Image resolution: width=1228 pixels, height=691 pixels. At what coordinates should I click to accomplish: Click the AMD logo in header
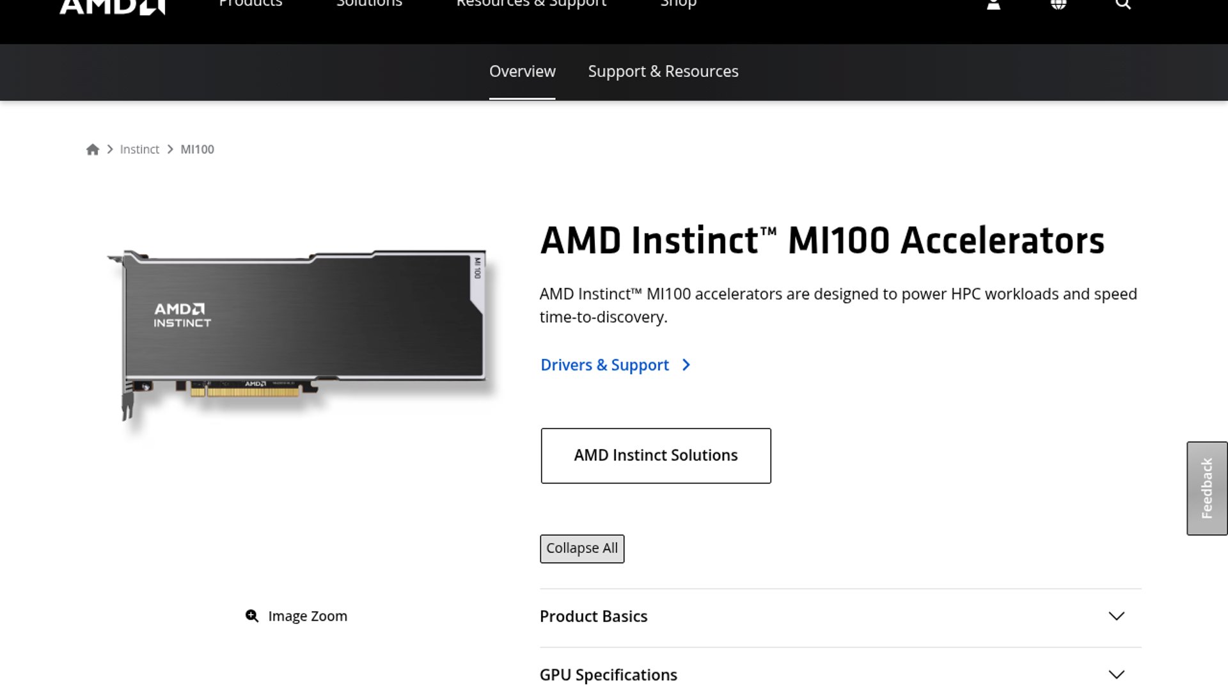coord(112,6)
